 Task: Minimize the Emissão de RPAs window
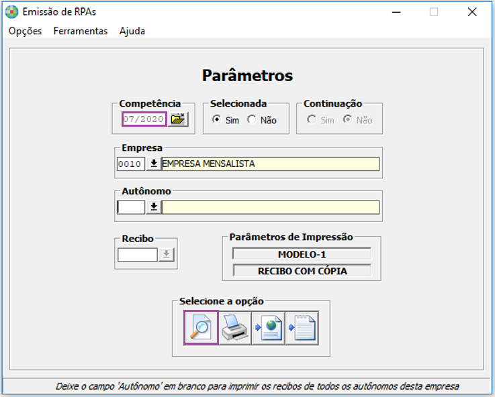pos(396,12)
